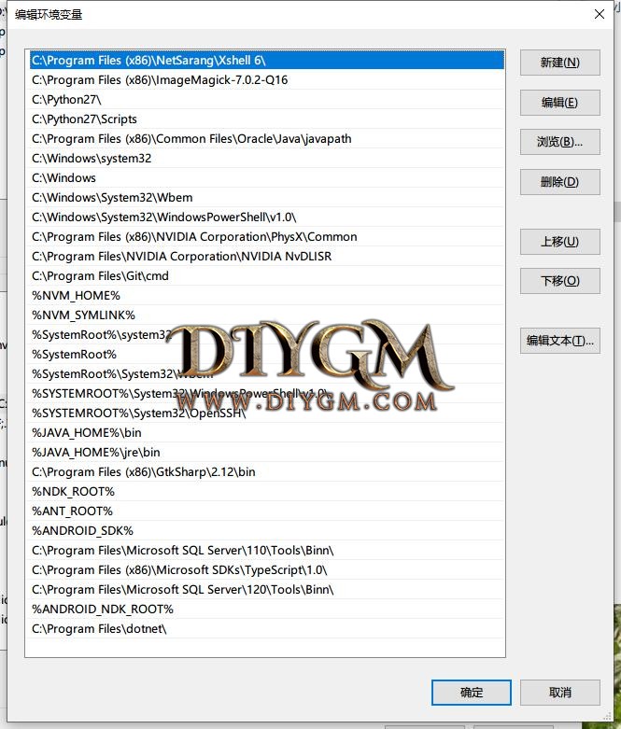The width and height of the screenshot is (621, 729).
Task: Select the C:\Program Files\dotnet\ entry
Action: 267,629
